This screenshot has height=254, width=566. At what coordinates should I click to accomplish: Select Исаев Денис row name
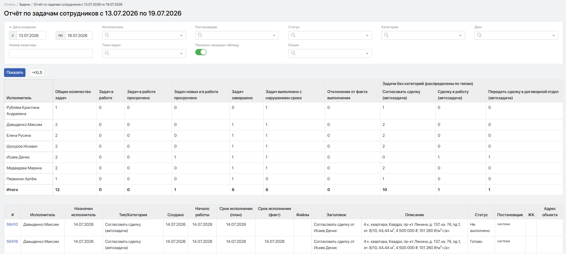[x=18, y=157]
